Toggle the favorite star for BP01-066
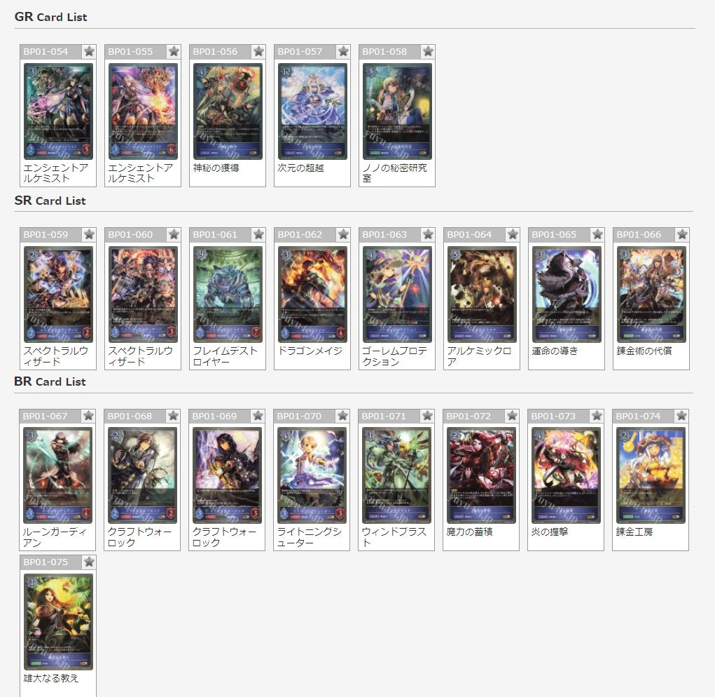 pos(682,235)
